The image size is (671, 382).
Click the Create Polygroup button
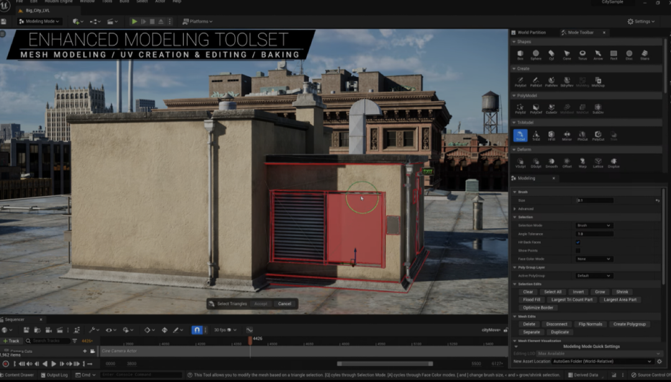coord(629,324)
